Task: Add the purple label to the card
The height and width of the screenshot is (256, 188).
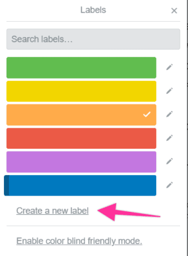Action: pos(81,162)
